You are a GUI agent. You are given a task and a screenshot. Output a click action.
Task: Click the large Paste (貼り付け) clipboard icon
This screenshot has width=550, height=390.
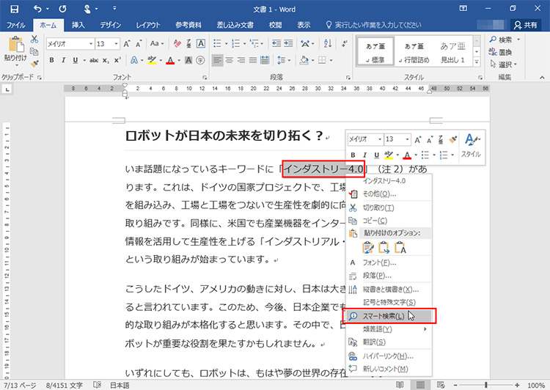pos(15,47)
